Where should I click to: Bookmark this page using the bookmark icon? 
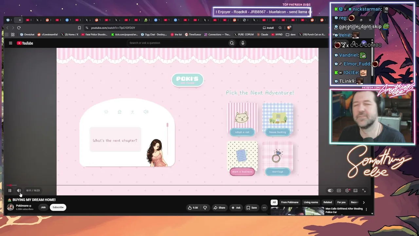point(79,28)
